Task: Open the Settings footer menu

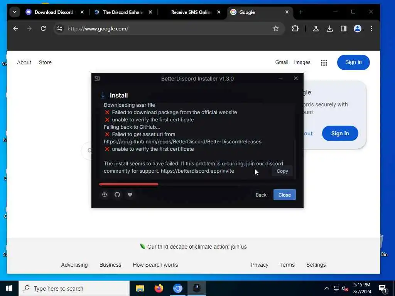Action: point(316,265)
